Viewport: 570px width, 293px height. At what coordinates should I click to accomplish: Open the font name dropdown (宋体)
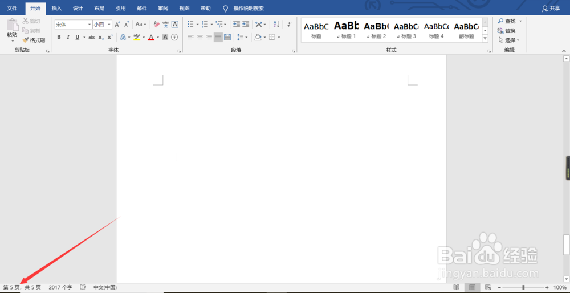pos(89,25)
